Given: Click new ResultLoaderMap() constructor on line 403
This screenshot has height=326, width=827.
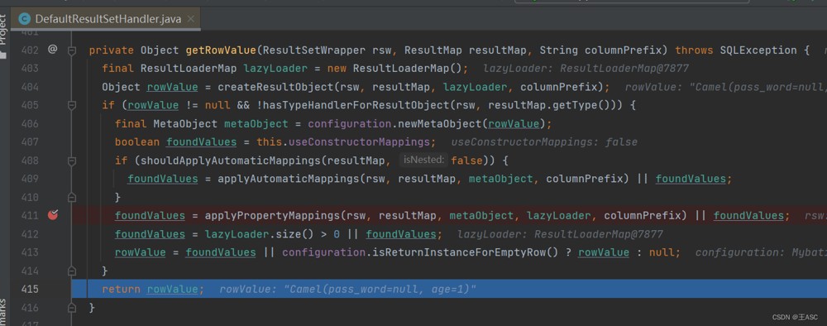Looking at the screenshot, I should (394, 68).
